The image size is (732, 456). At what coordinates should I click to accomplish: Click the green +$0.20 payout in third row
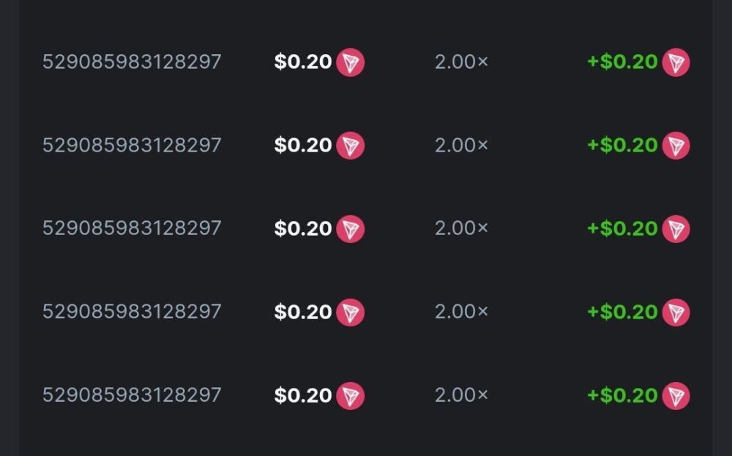(x=622, y=228)
